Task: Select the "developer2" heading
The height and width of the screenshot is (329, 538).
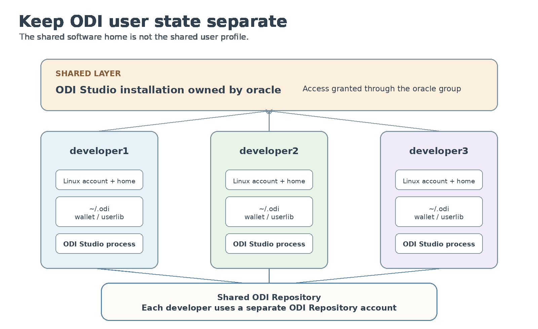Action: click(x=269, y=151)
